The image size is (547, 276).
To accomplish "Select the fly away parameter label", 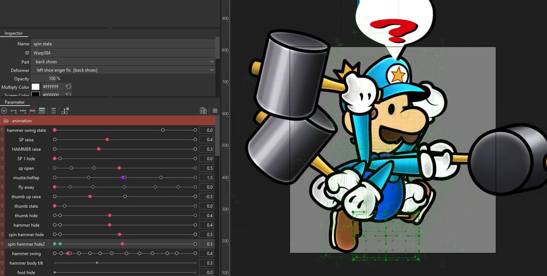I will pos(26,187).
